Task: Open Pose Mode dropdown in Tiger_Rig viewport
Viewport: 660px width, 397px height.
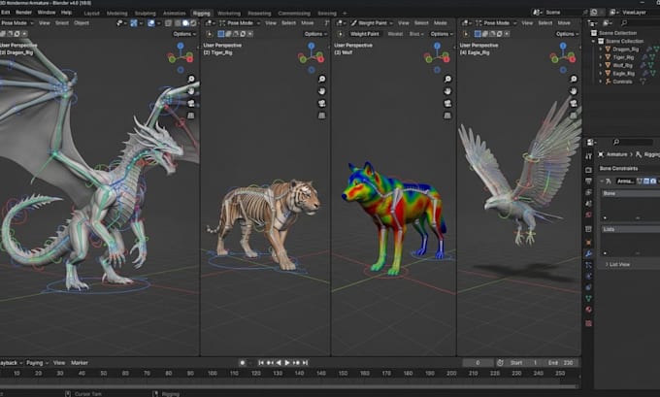Action: (x=240, y=23)
